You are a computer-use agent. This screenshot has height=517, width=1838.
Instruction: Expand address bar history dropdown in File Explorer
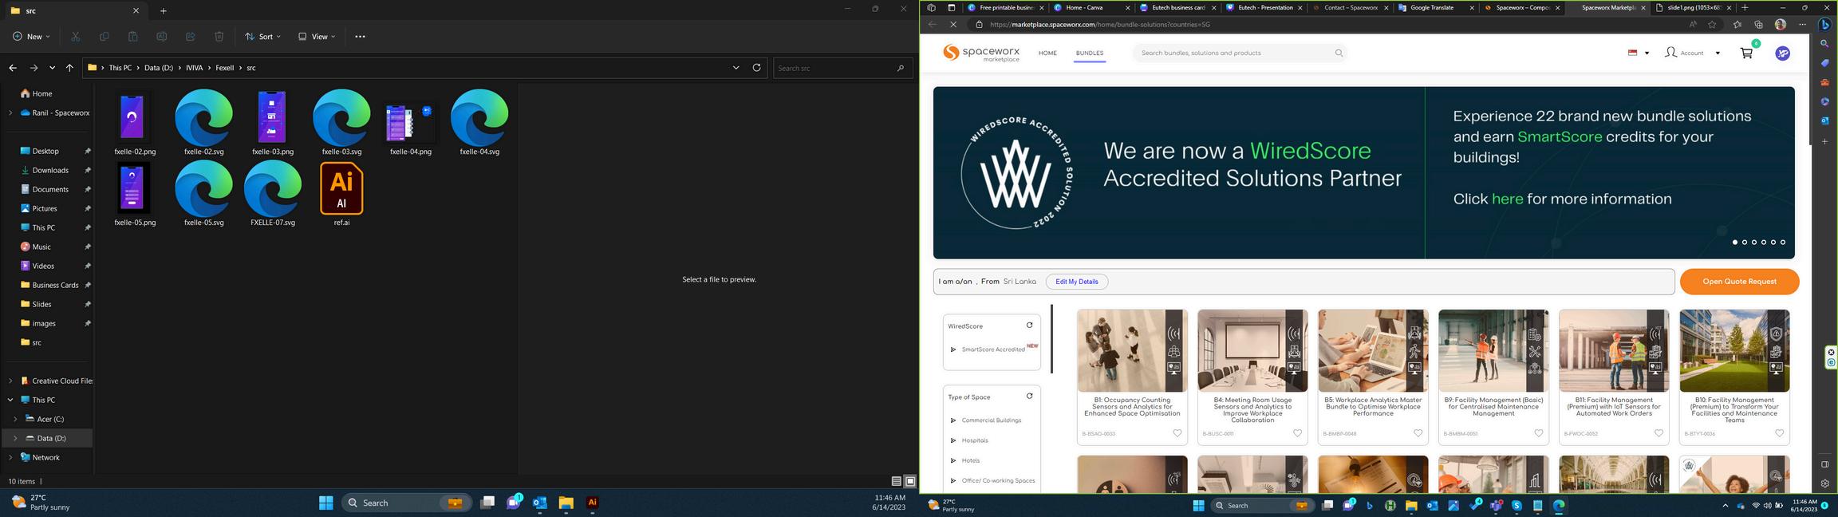pos(736,68)
